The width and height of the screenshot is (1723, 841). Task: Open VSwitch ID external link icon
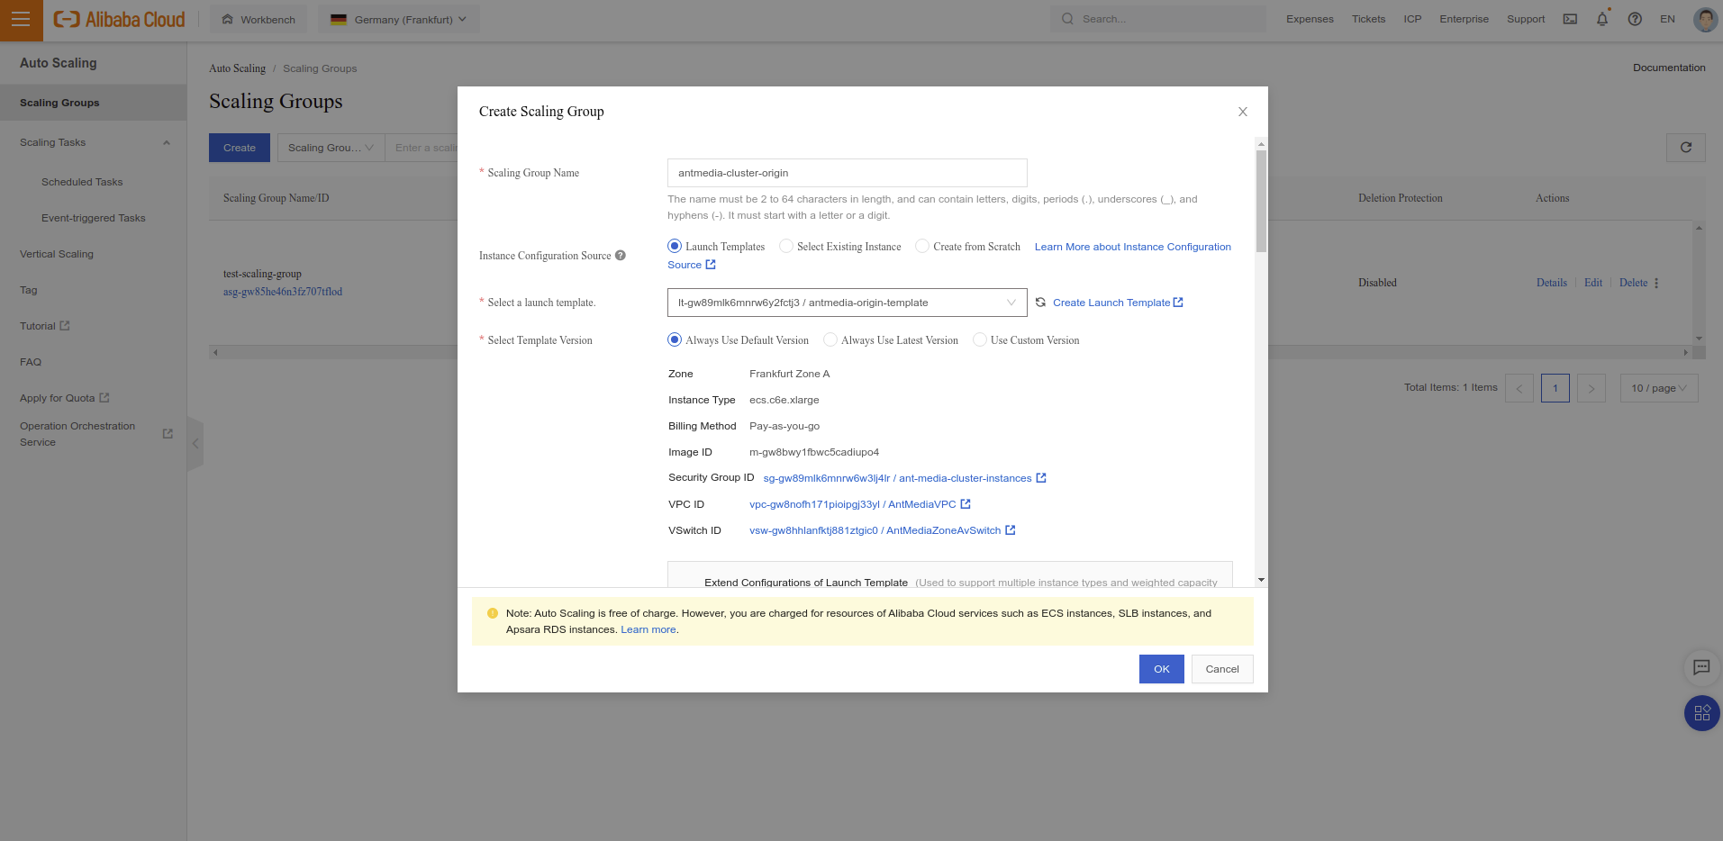click(1010, 530)
